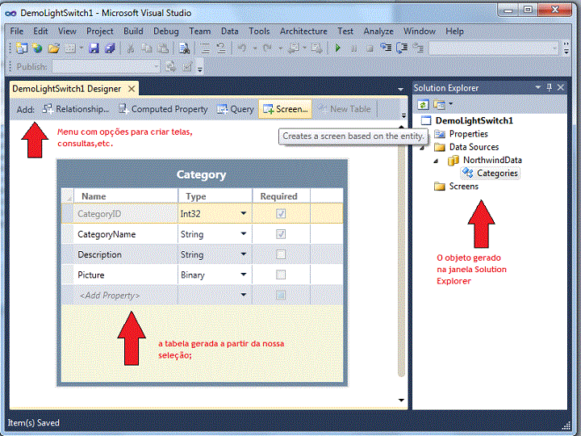
Task: Toggle Required checkbox for CategoryID
Action: pos(281,214)
